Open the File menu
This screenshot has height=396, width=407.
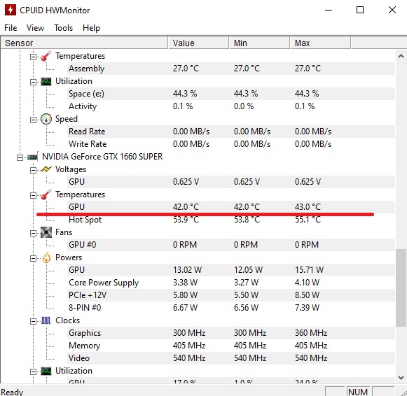point(11,28)
